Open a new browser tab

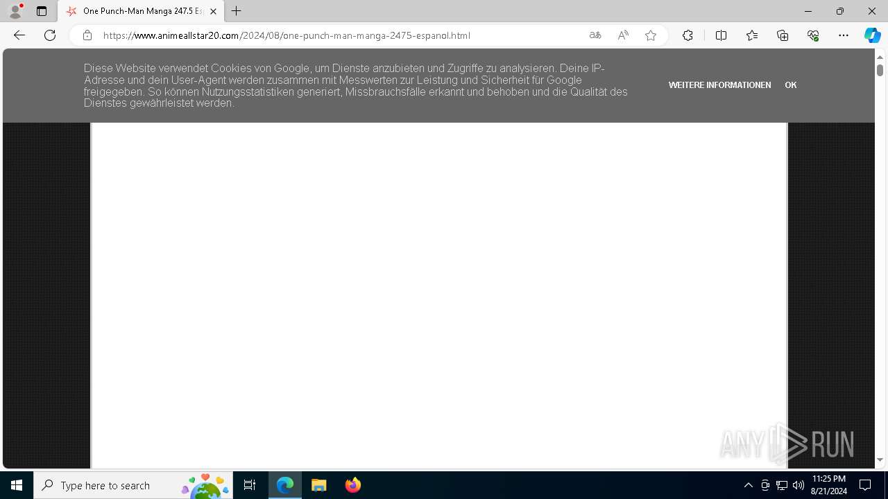(x=237, y=11)
